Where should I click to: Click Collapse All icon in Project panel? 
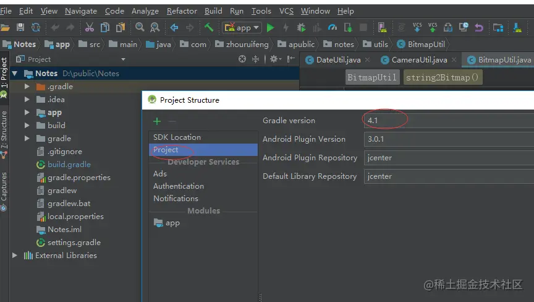click(x=255, y=59)
